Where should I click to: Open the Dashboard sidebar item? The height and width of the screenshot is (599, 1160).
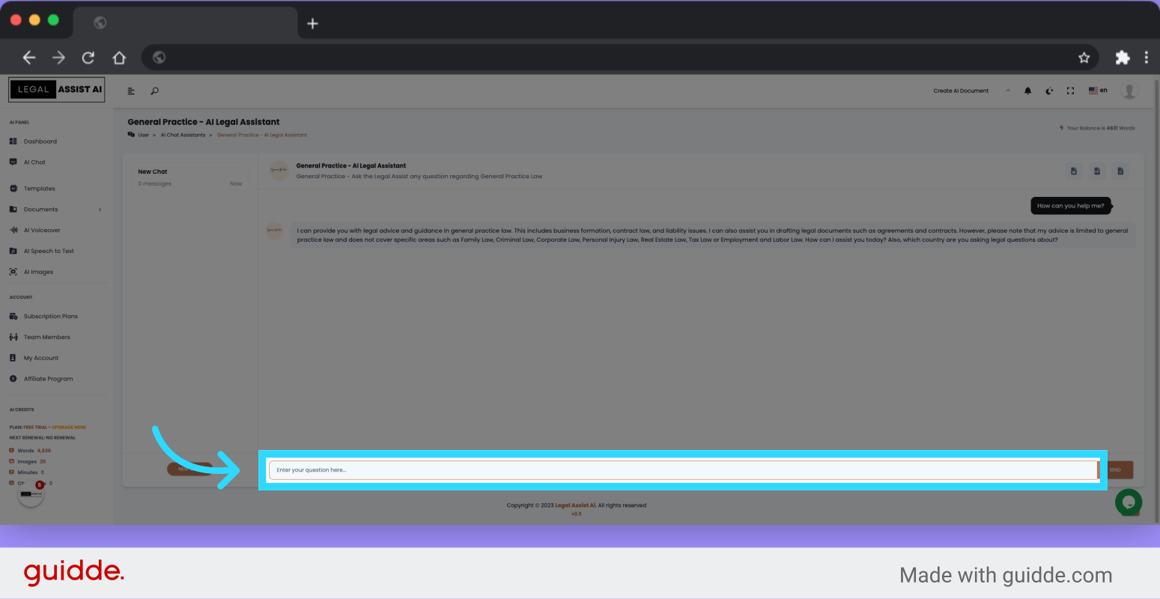click(33, 142)
